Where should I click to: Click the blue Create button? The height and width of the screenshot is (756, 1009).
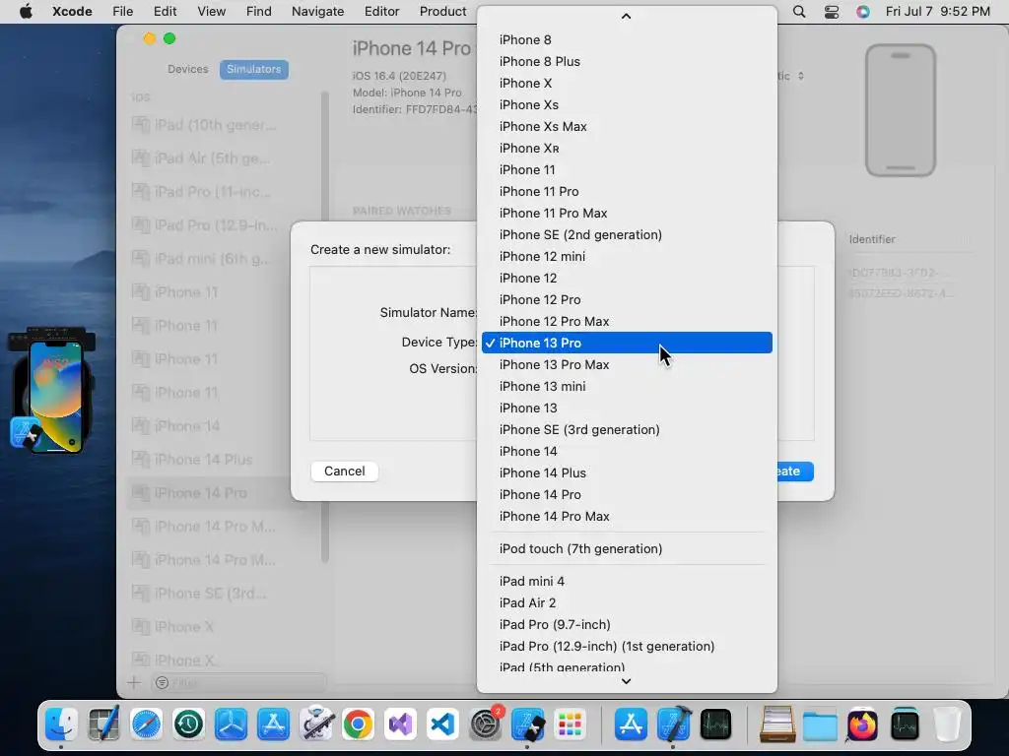(795, 472)
